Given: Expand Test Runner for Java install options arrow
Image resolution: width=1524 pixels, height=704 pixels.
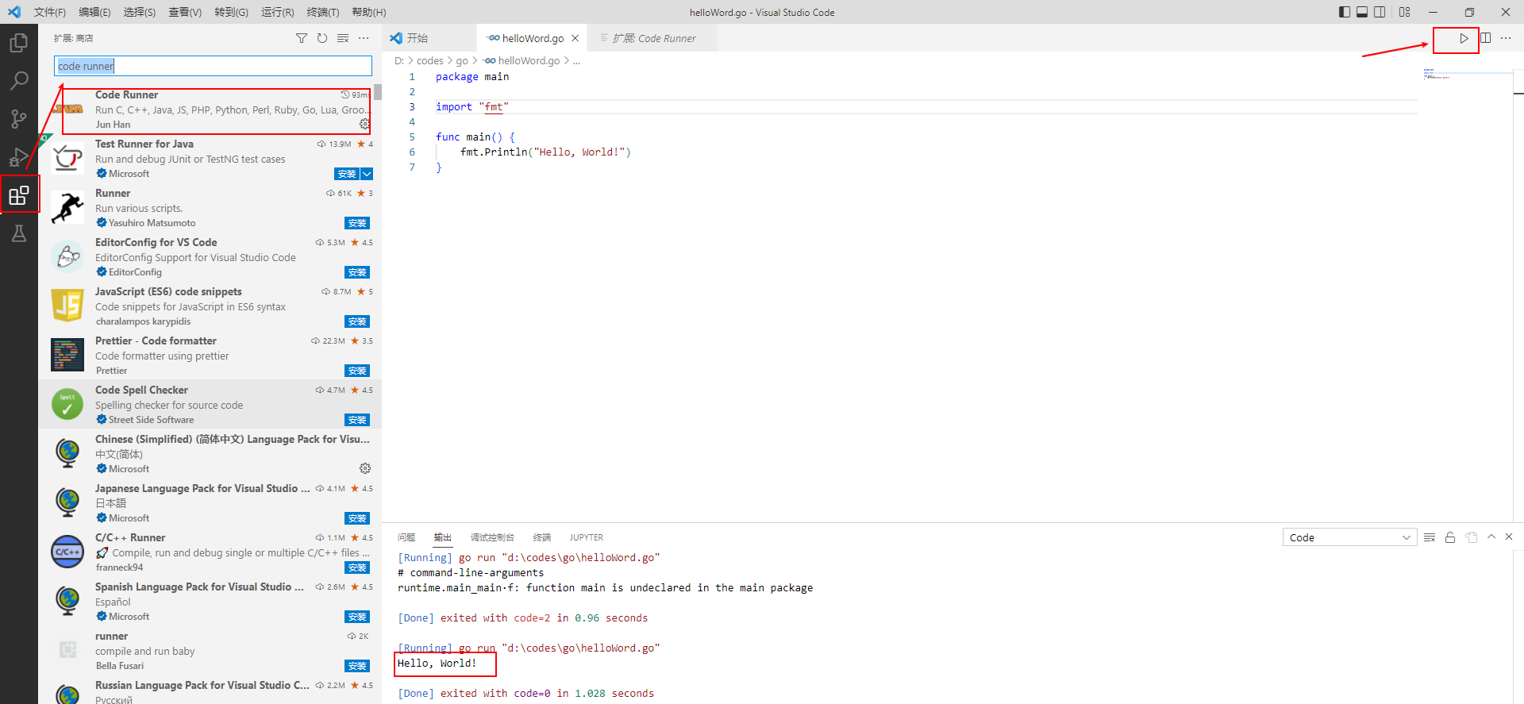Looking at the screenshot, I should [x=367, y=174].
